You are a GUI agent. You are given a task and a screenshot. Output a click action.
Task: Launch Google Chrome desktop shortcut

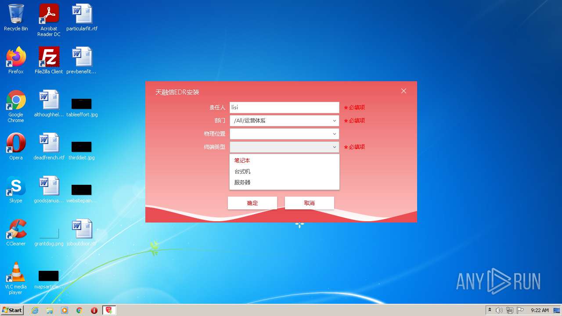click(16, 106)
